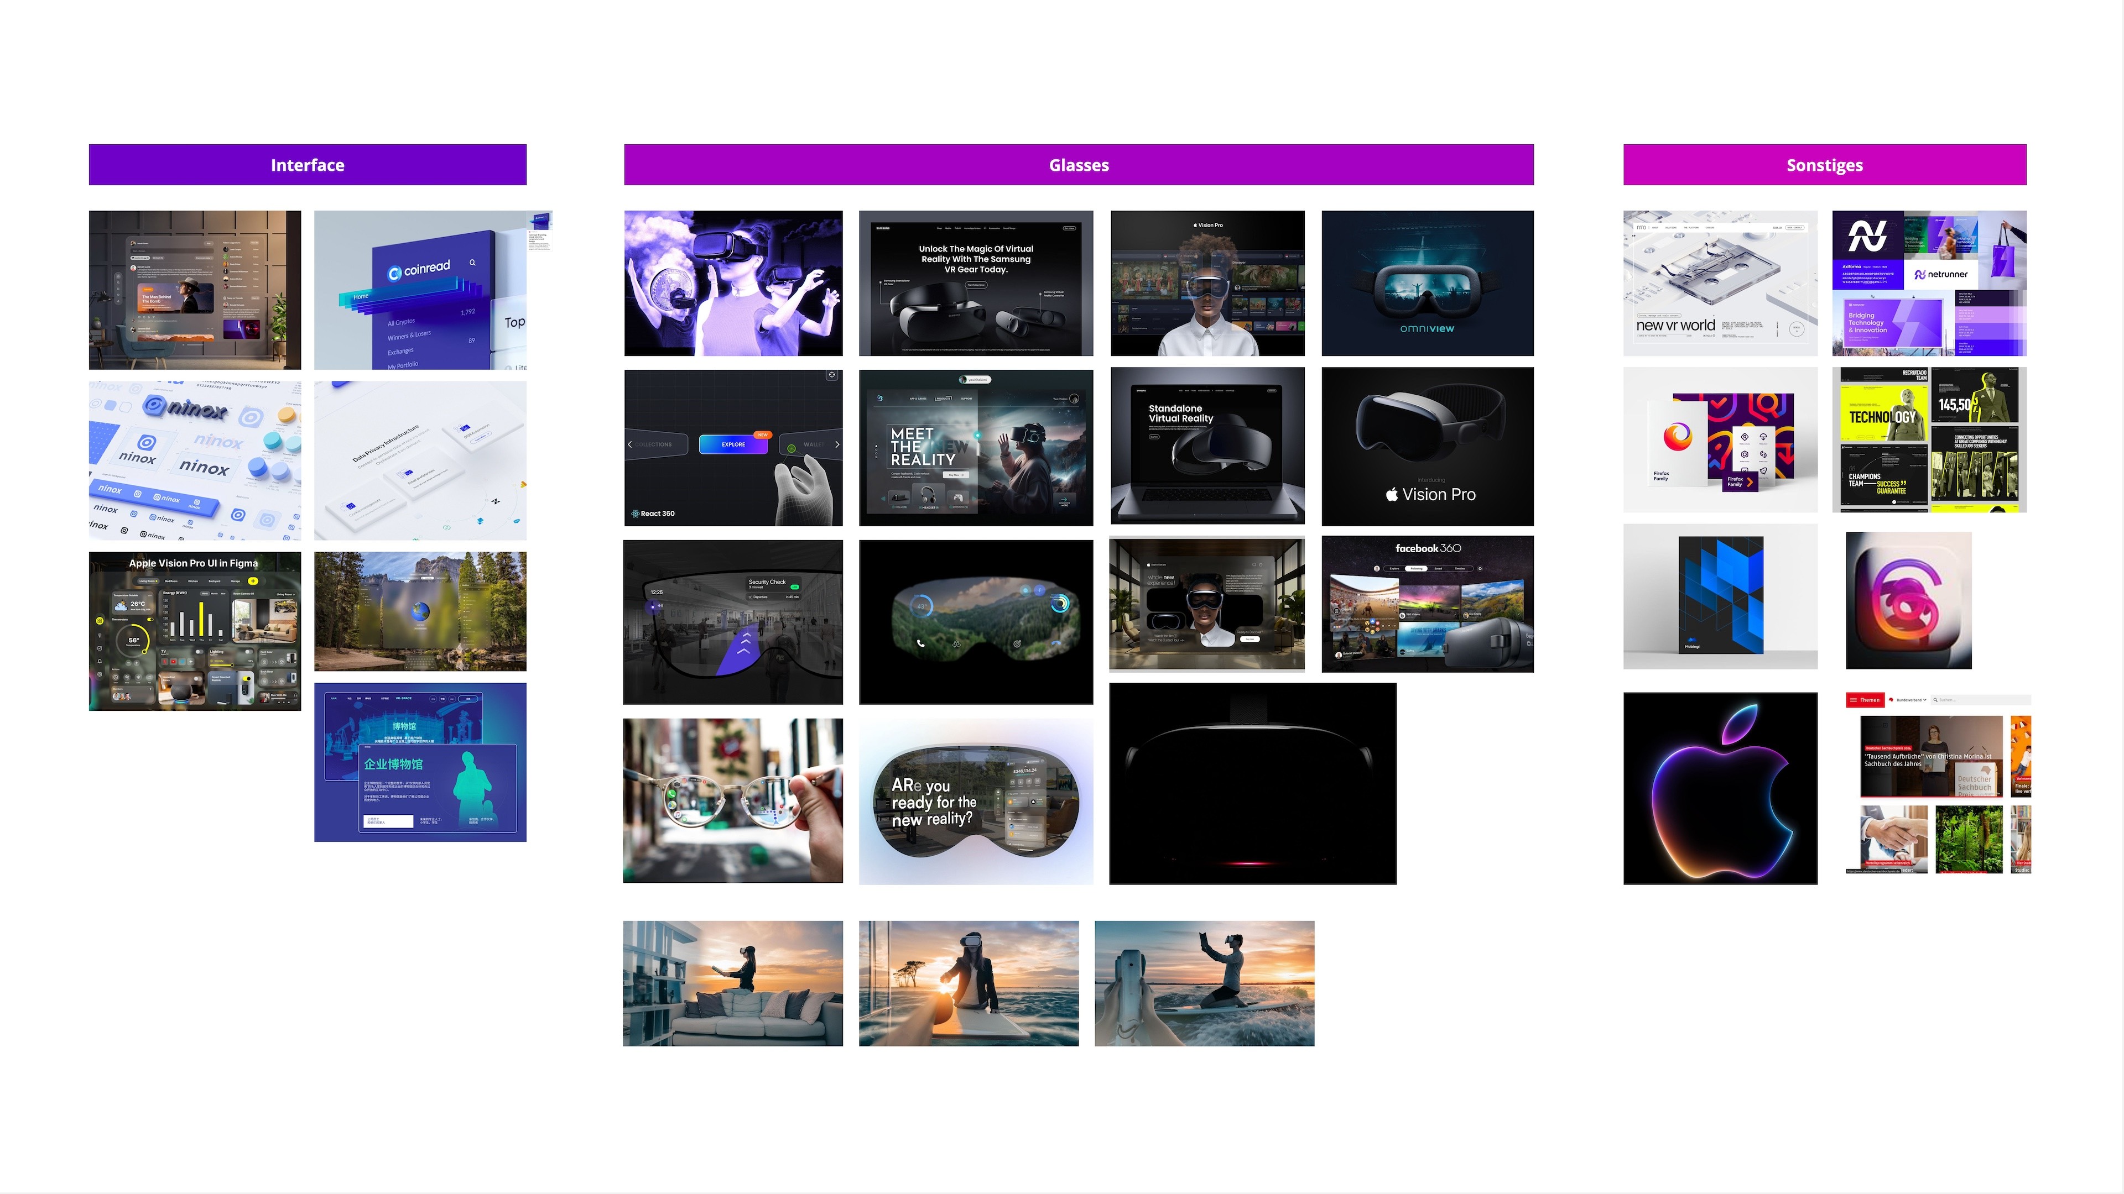Open the Meet The New Reality image
Image resolution: width=2124 pixels, height=1194 pixels.
coord(975,447)
